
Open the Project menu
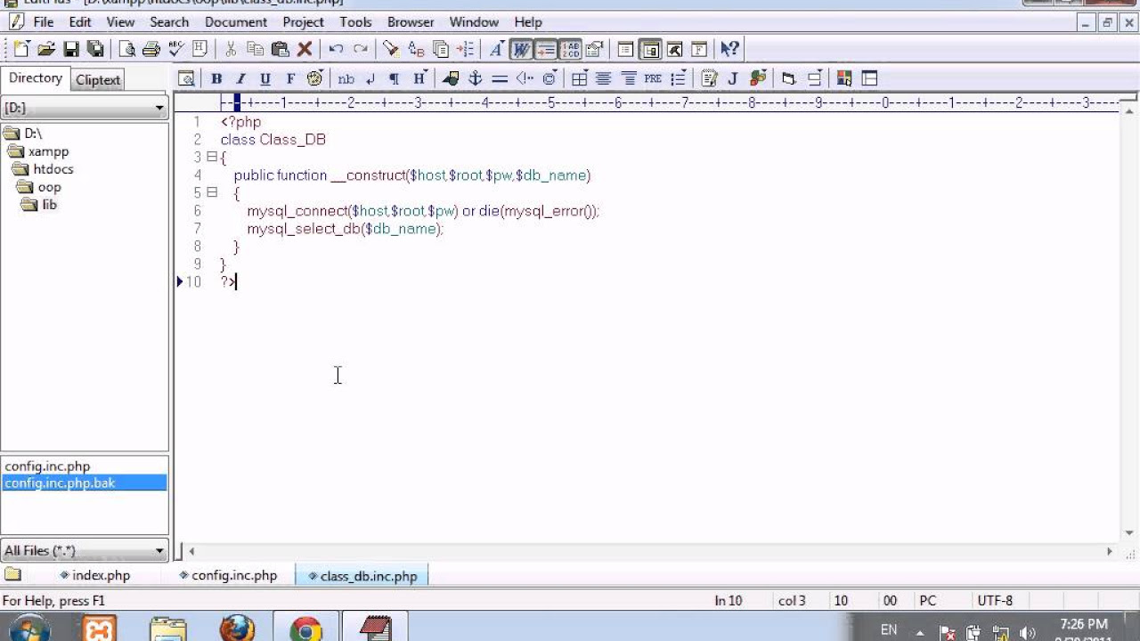tap(303, 21)
